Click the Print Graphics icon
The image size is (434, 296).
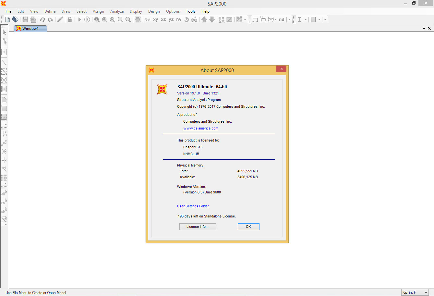[33, 19]
